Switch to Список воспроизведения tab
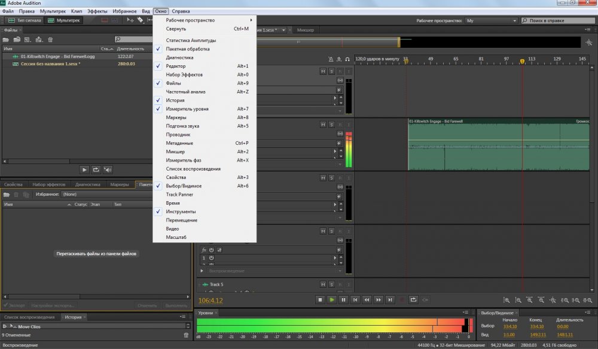The width and height of the screenshot is (598, 349). (x=29, y=317)
